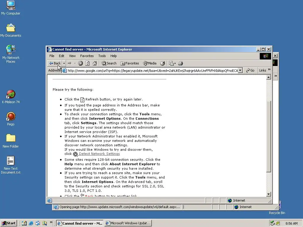The height and width of the screenshot is (227, 303).
Task: Click the Internet Explorer title bar icon
Action: coord(50,49)
